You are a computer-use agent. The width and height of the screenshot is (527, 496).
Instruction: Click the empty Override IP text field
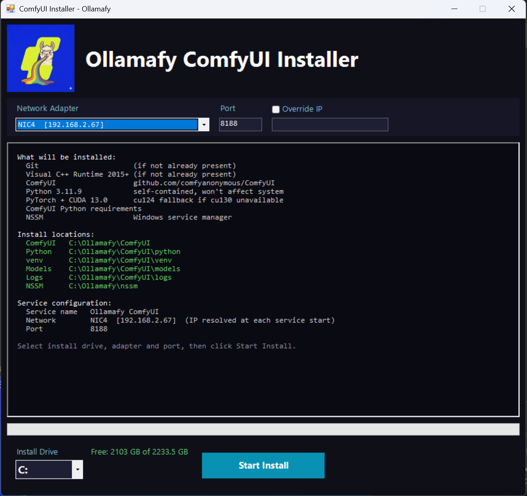pyautogui.click(x=330, y=124)
